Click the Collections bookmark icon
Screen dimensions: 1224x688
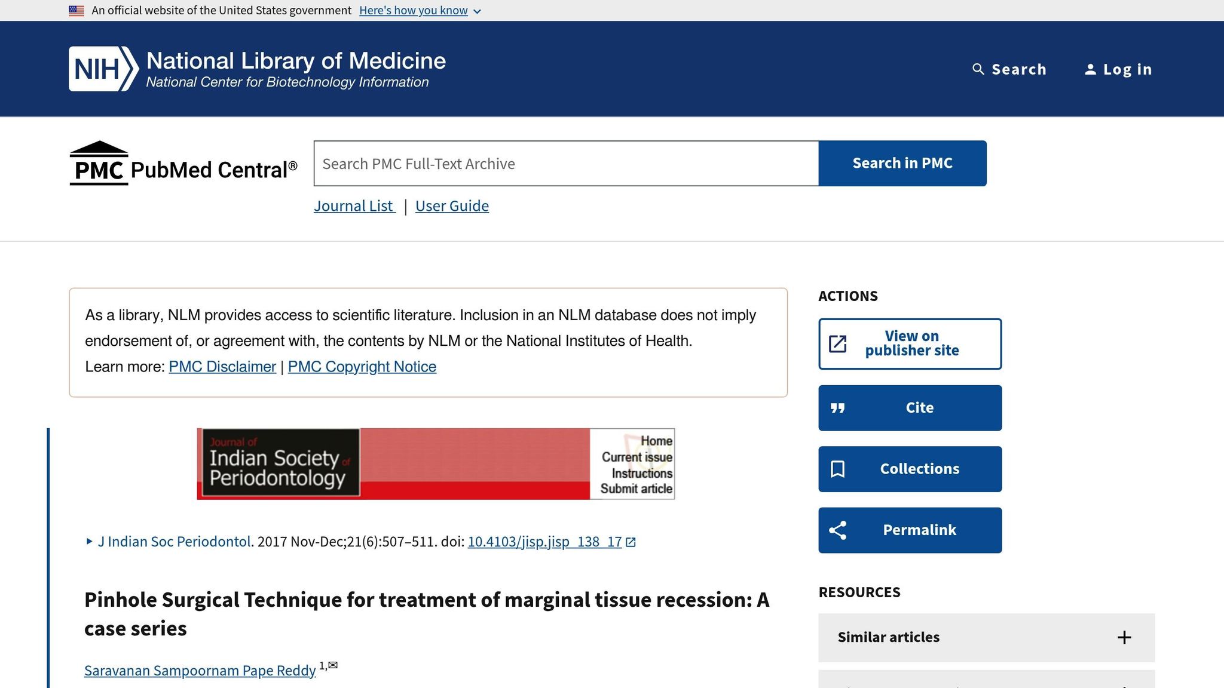pos(837,469)
